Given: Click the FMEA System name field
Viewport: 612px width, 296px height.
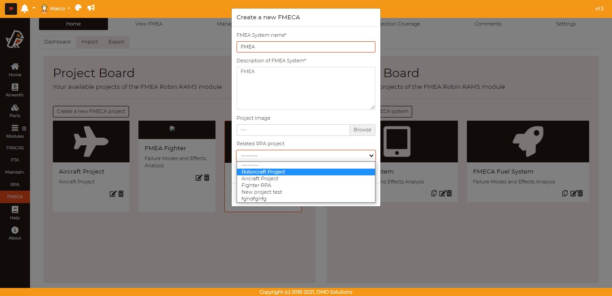Looking at the screenshot, I should [306, 47].
